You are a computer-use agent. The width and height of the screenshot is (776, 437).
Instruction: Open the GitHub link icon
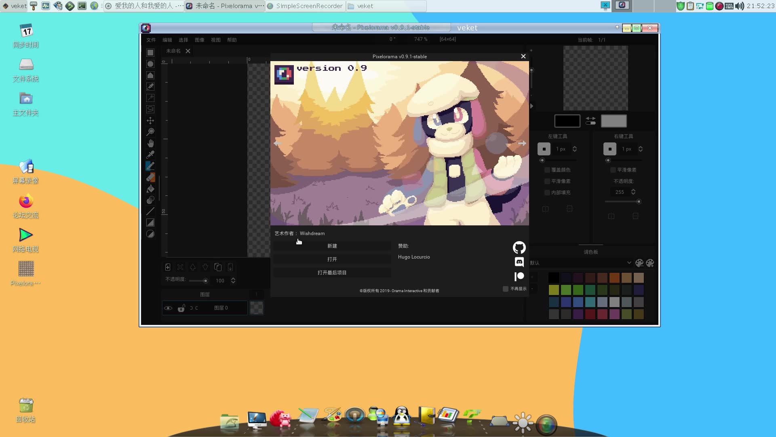pyautogui.click(x=519, y=247)
